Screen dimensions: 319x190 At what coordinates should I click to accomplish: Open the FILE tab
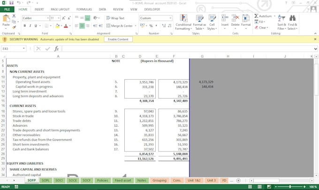coord(7,9)
